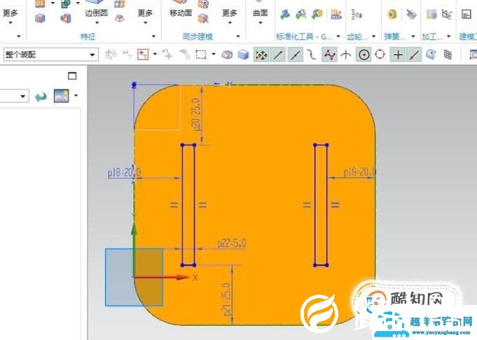Viewport: 477px width, 340px height.
Task: Open the rectangle marquee dropdown arrow
Action: click(214, 55)
